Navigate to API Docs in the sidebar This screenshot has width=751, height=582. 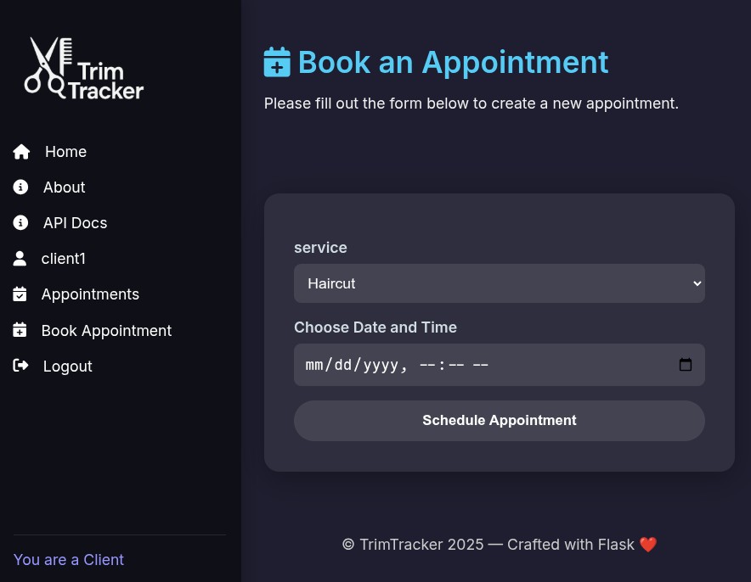pos(75,222)
